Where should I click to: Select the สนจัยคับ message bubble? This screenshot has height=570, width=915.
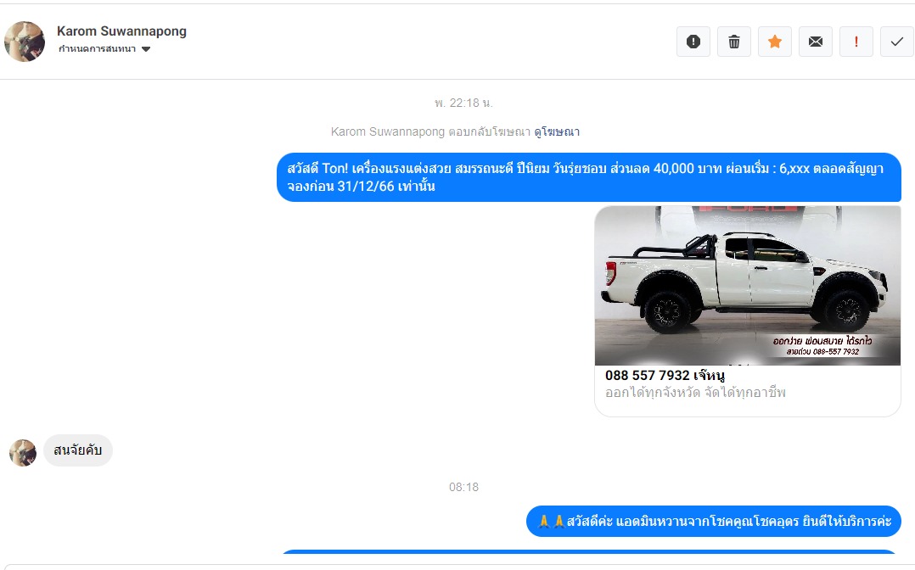pos(77,450)
